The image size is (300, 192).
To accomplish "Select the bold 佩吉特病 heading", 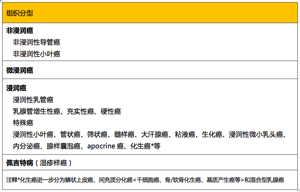I will (x=20, y=163).
